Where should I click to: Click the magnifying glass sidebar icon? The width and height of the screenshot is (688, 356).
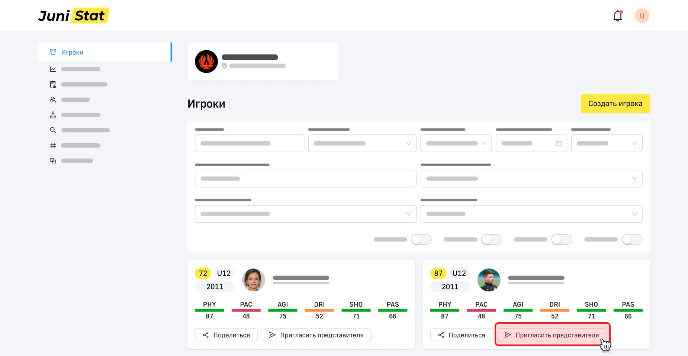[53, 130]
